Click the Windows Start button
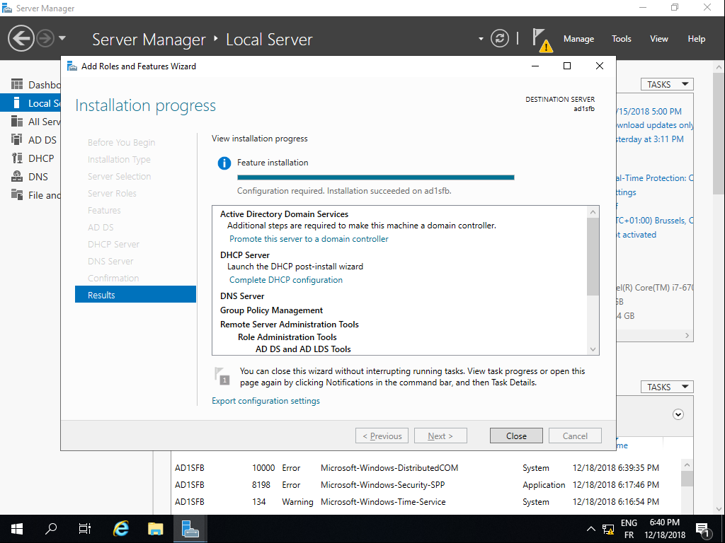 [17, 529]
